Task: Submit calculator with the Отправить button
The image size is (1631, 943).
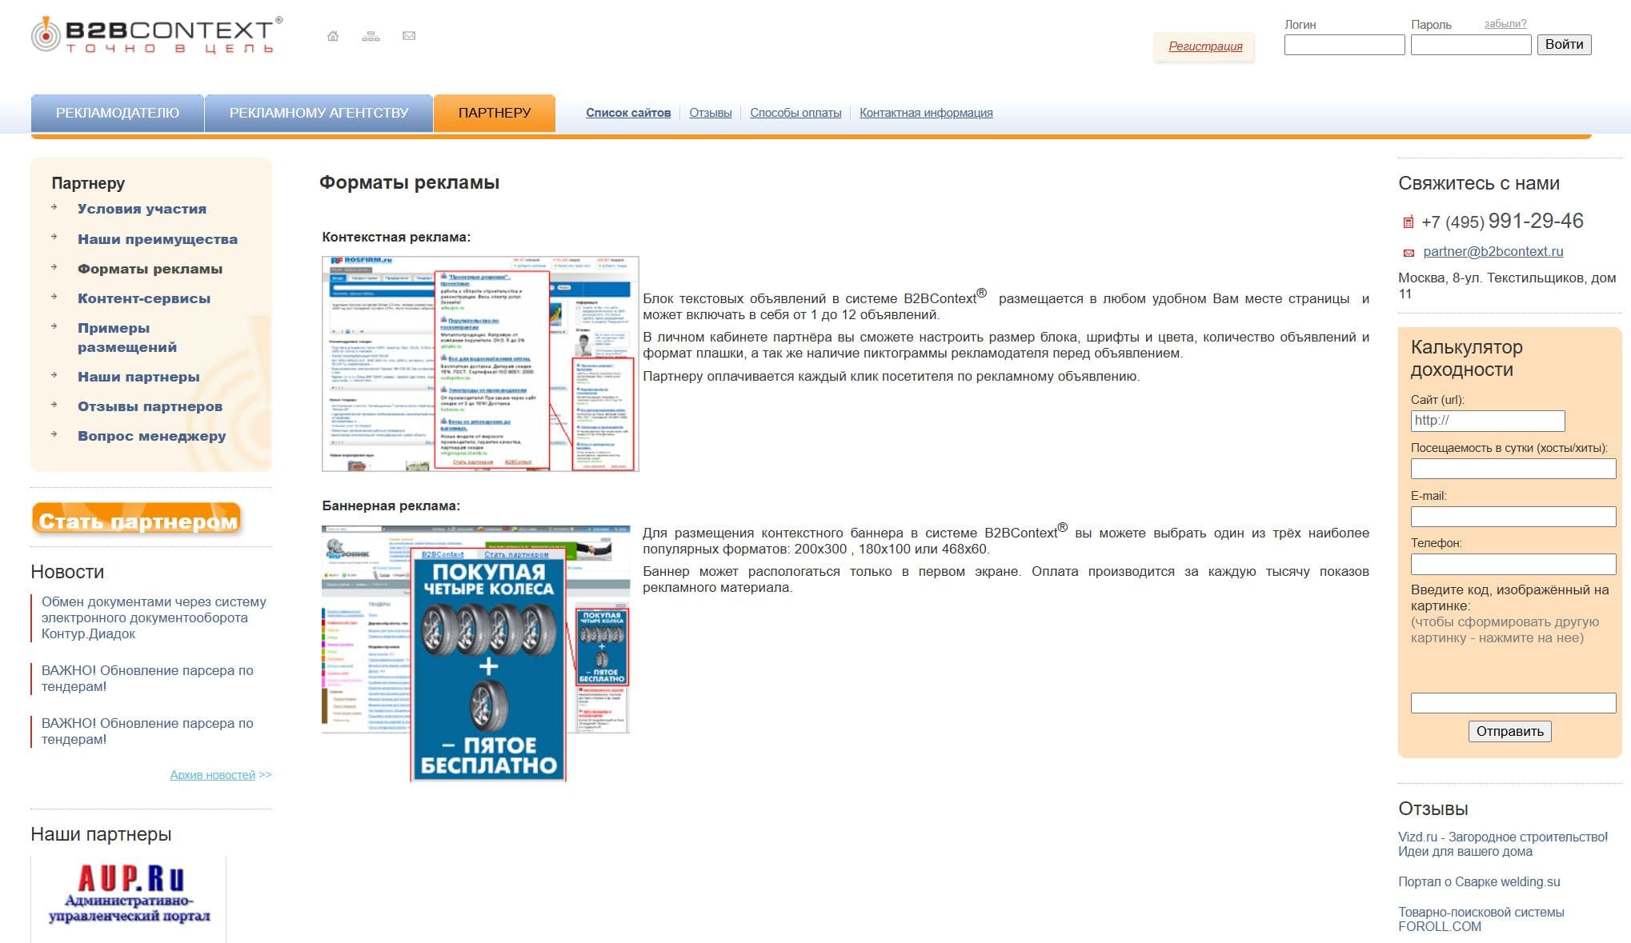Action: pos(1509,731)
